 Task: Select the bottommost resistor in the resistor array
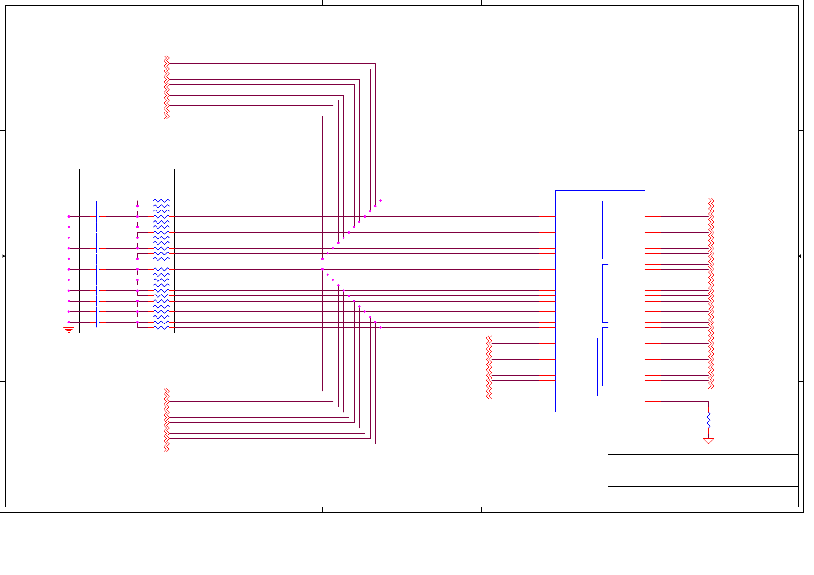point(161,327)
